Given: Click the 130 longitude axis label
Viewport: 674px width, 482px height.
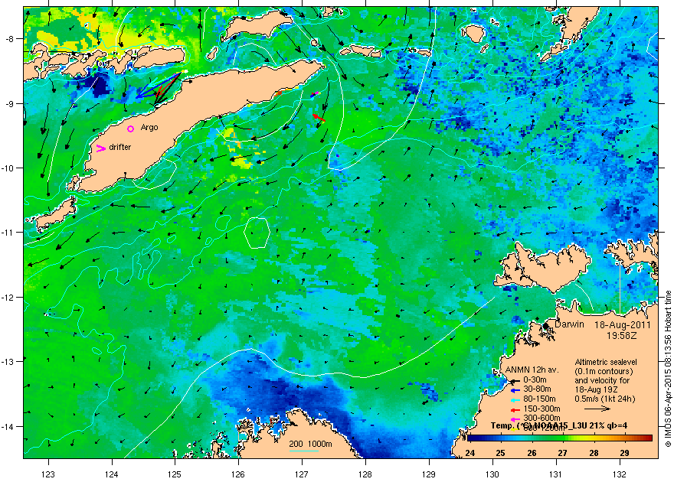Looking at the screenshot, I should point(492,474).
